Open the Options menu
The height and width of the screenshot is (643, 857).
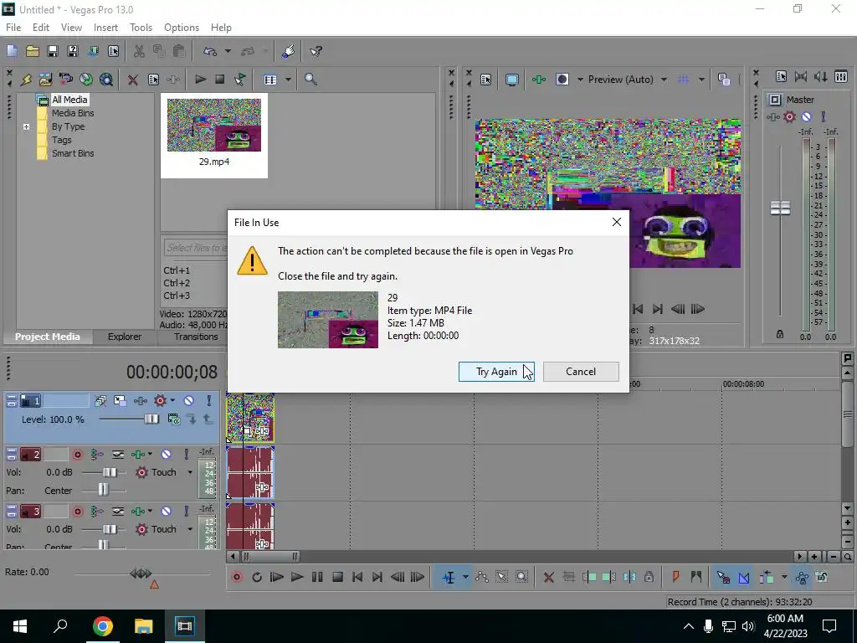click(x=182, y=28)
